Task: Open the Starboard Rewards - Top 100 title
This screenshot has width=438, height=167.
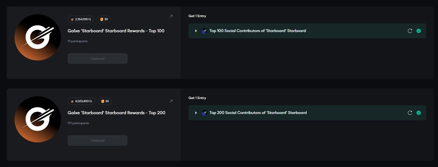Action: tap(116, 31)
